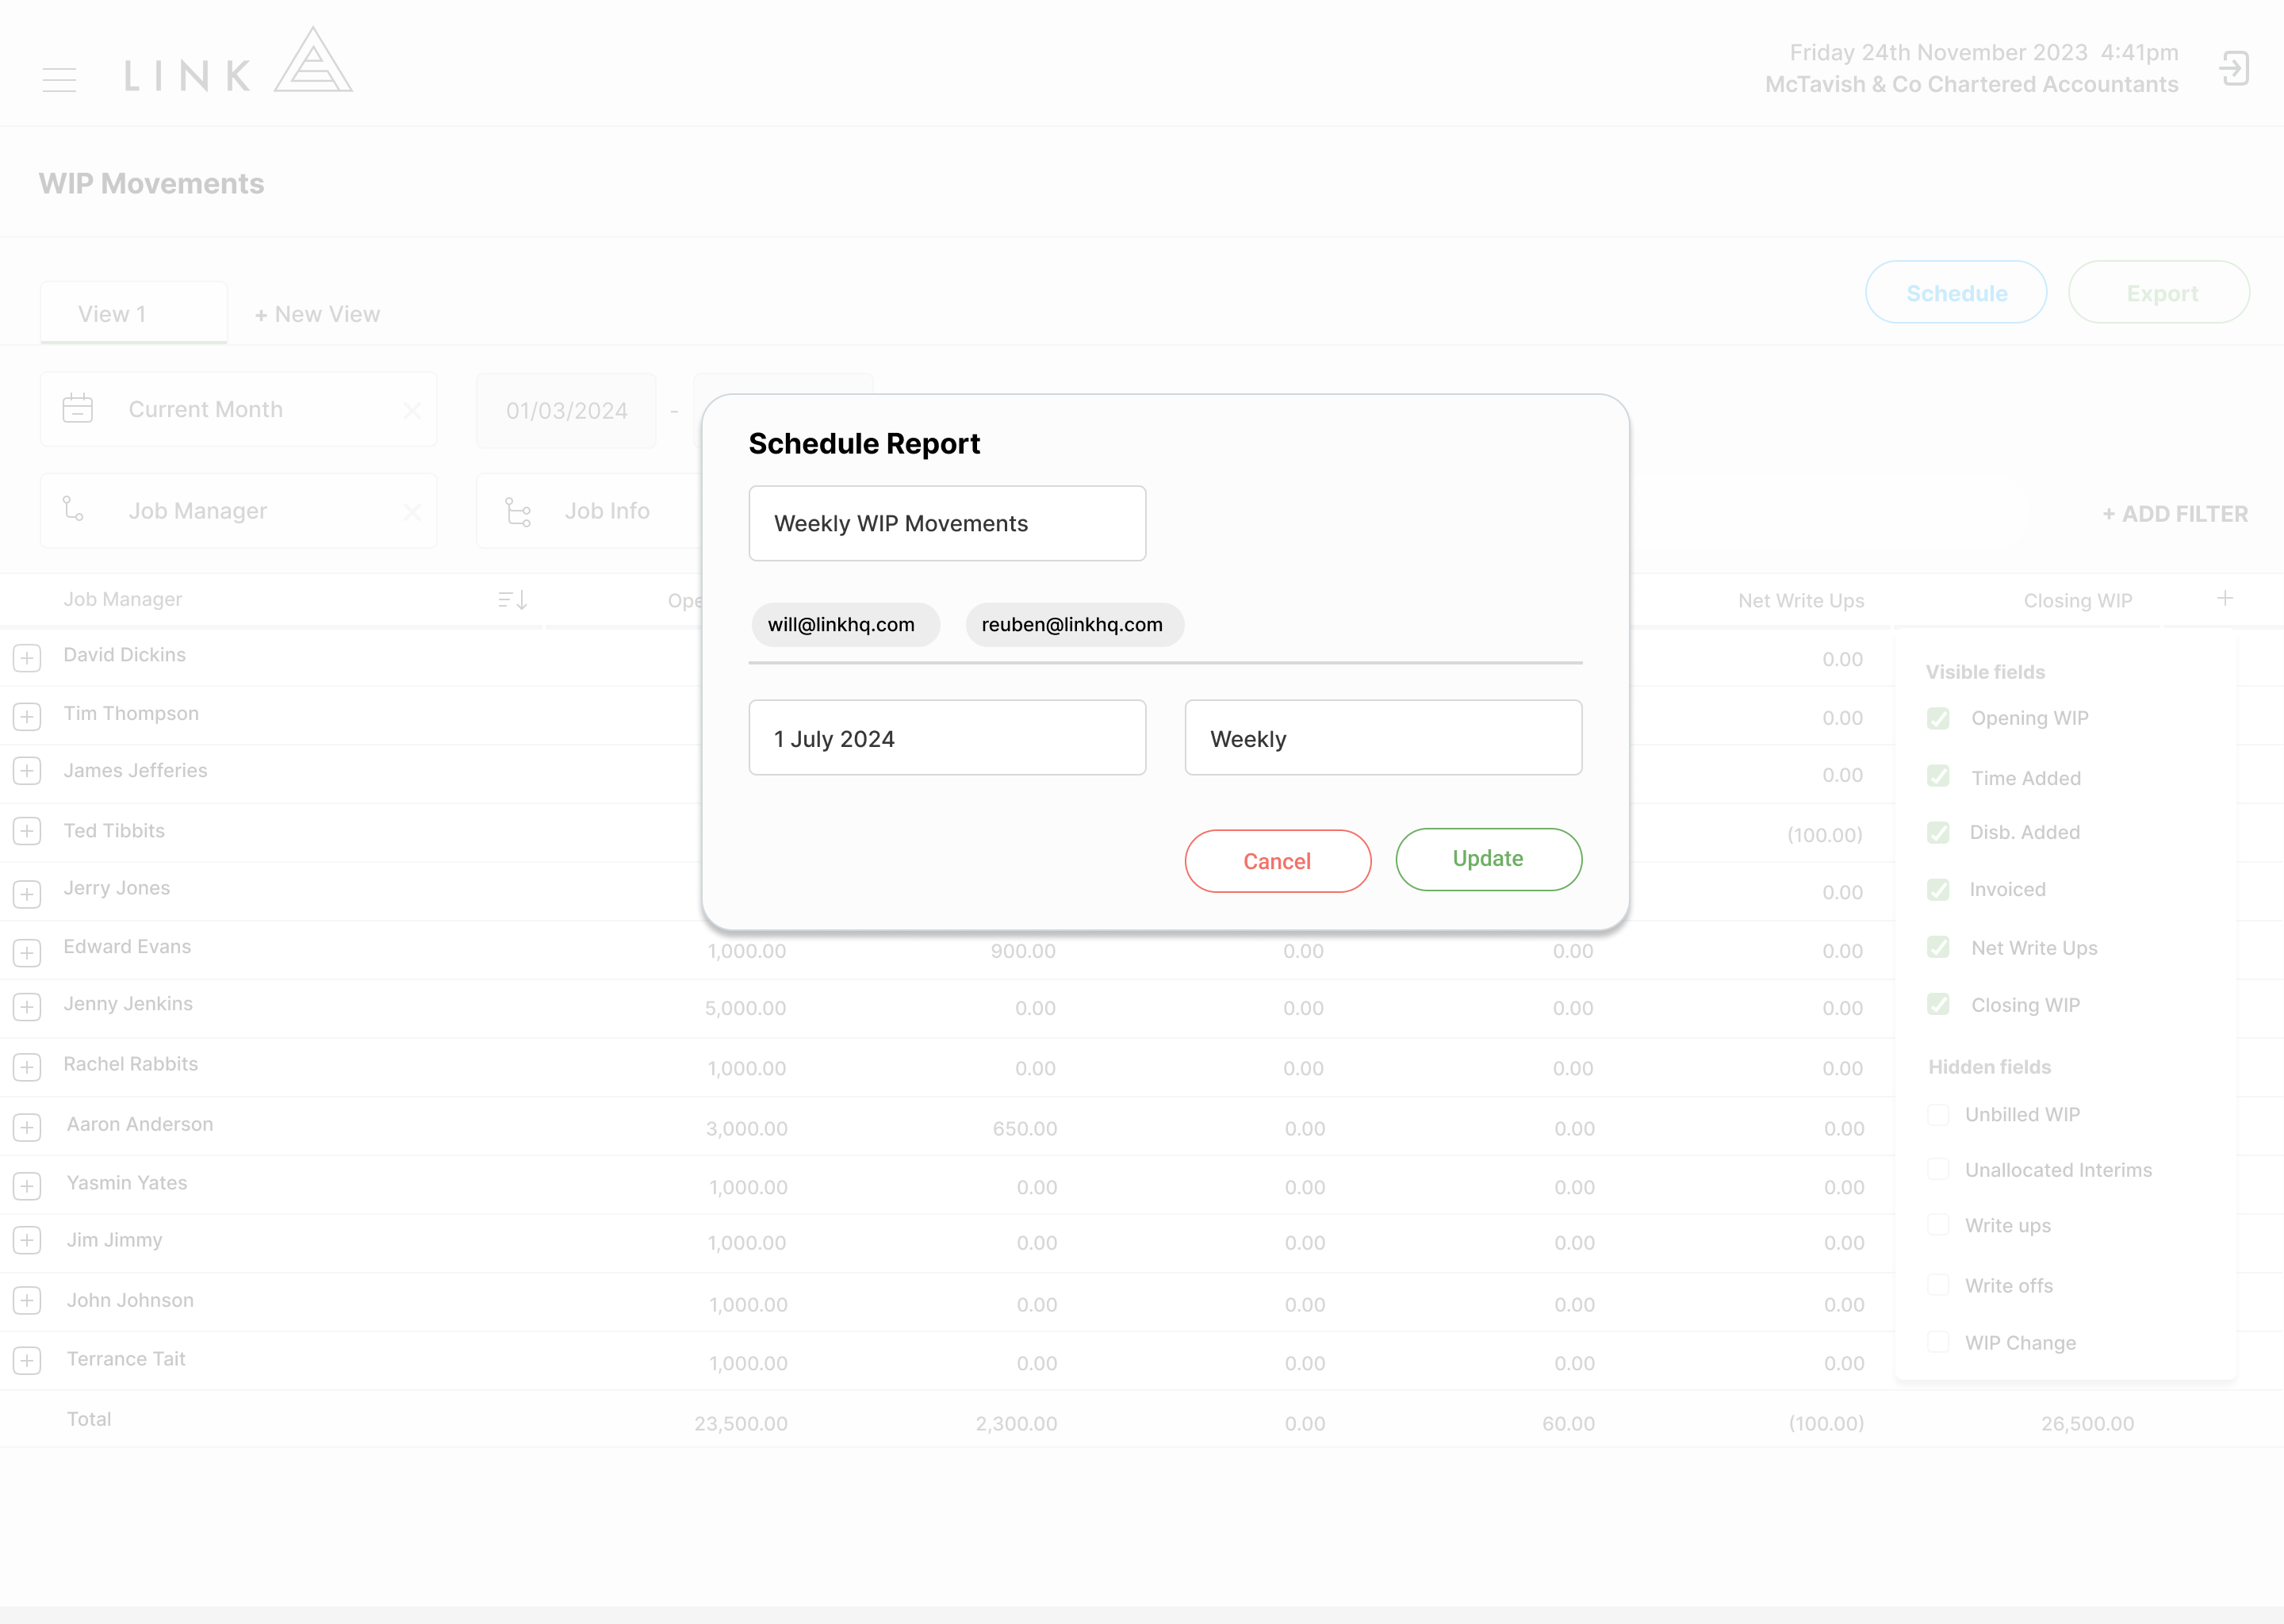Viewport: 2284px width, 1624px height.
Task: Expand the Ted Tibbits row
Action: click(x=27, y=831)
